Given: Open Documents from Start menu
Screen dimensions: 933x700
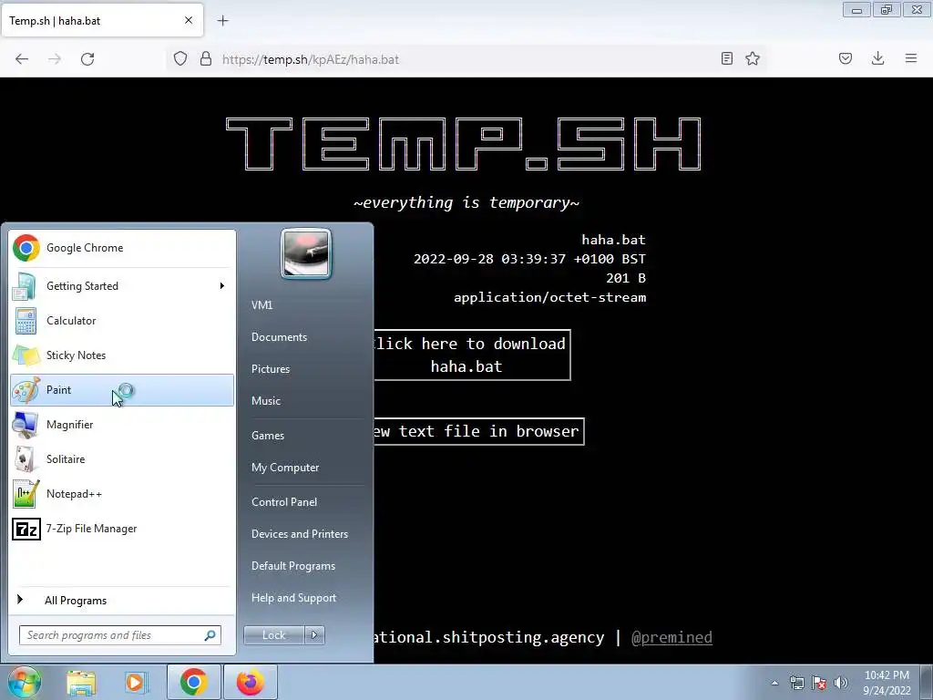Looking at the screenshot, I should [x=279, y=337].
